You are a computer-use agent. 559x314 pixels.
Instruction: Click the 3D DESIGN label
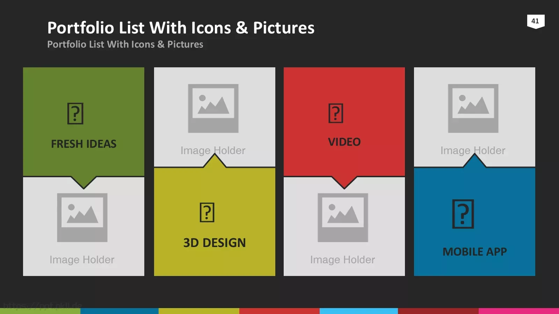(215, 242)
